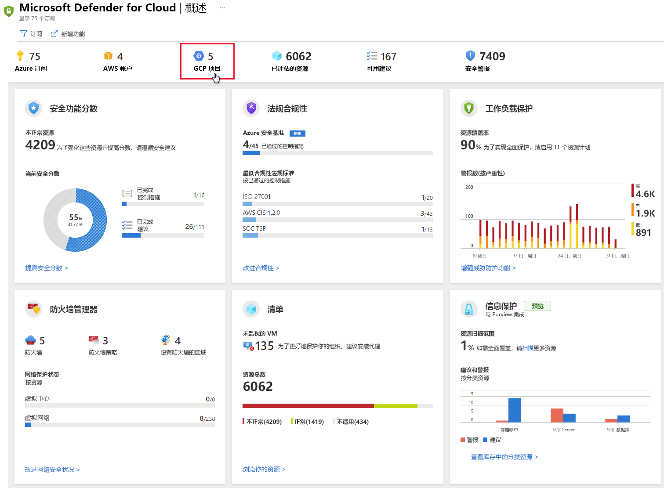Select the 6062 已评估的资源 tile

pos(292,61)
